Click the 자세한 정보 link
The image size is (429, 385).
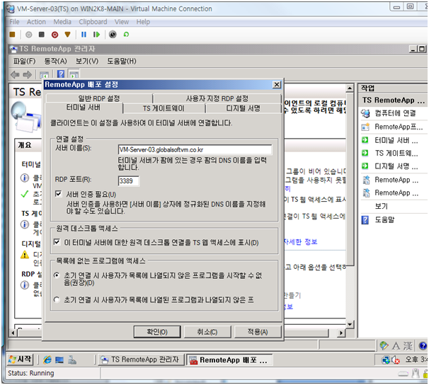(x=300, y=242)
